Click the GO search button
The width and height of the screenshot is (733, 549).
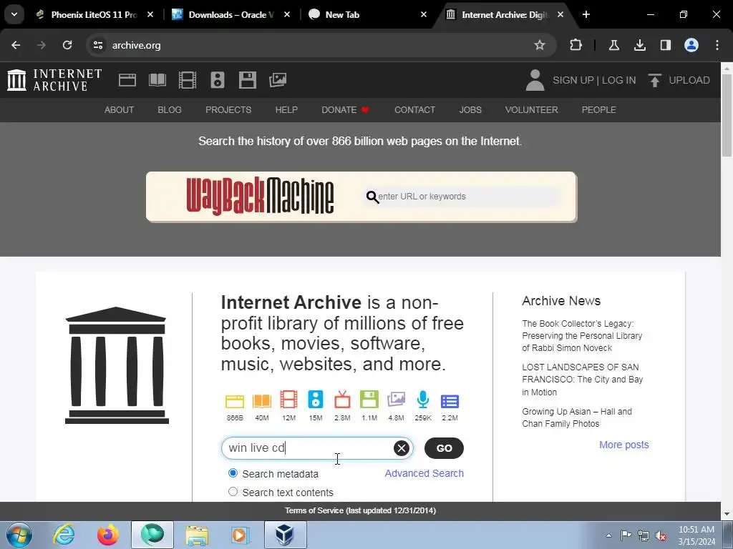click(x=444, y=448)
